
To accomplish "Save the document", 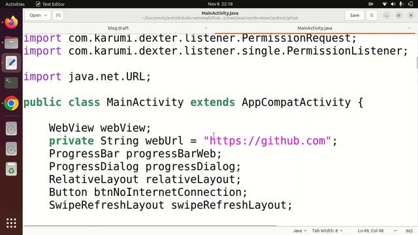I will [354, 16].
